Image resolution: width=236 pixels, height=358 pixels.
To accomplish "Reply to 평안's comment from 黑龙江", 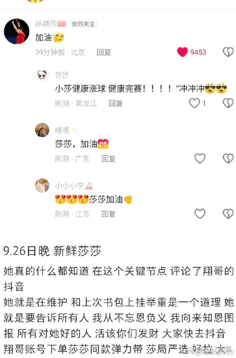I will coord(116,103).
